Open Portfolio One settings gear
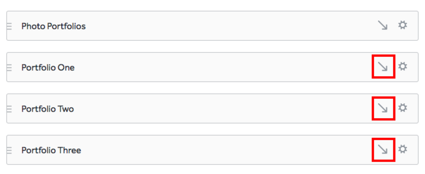This screenshot has width=425, height=174. tap(403, 67)
